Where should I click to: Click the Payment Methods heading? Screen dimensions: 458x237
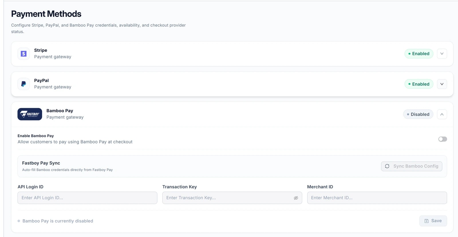point(46,14)
